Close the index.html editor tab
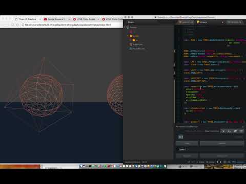The width and height of the screenshot is (246, 184). pos(192,22)
